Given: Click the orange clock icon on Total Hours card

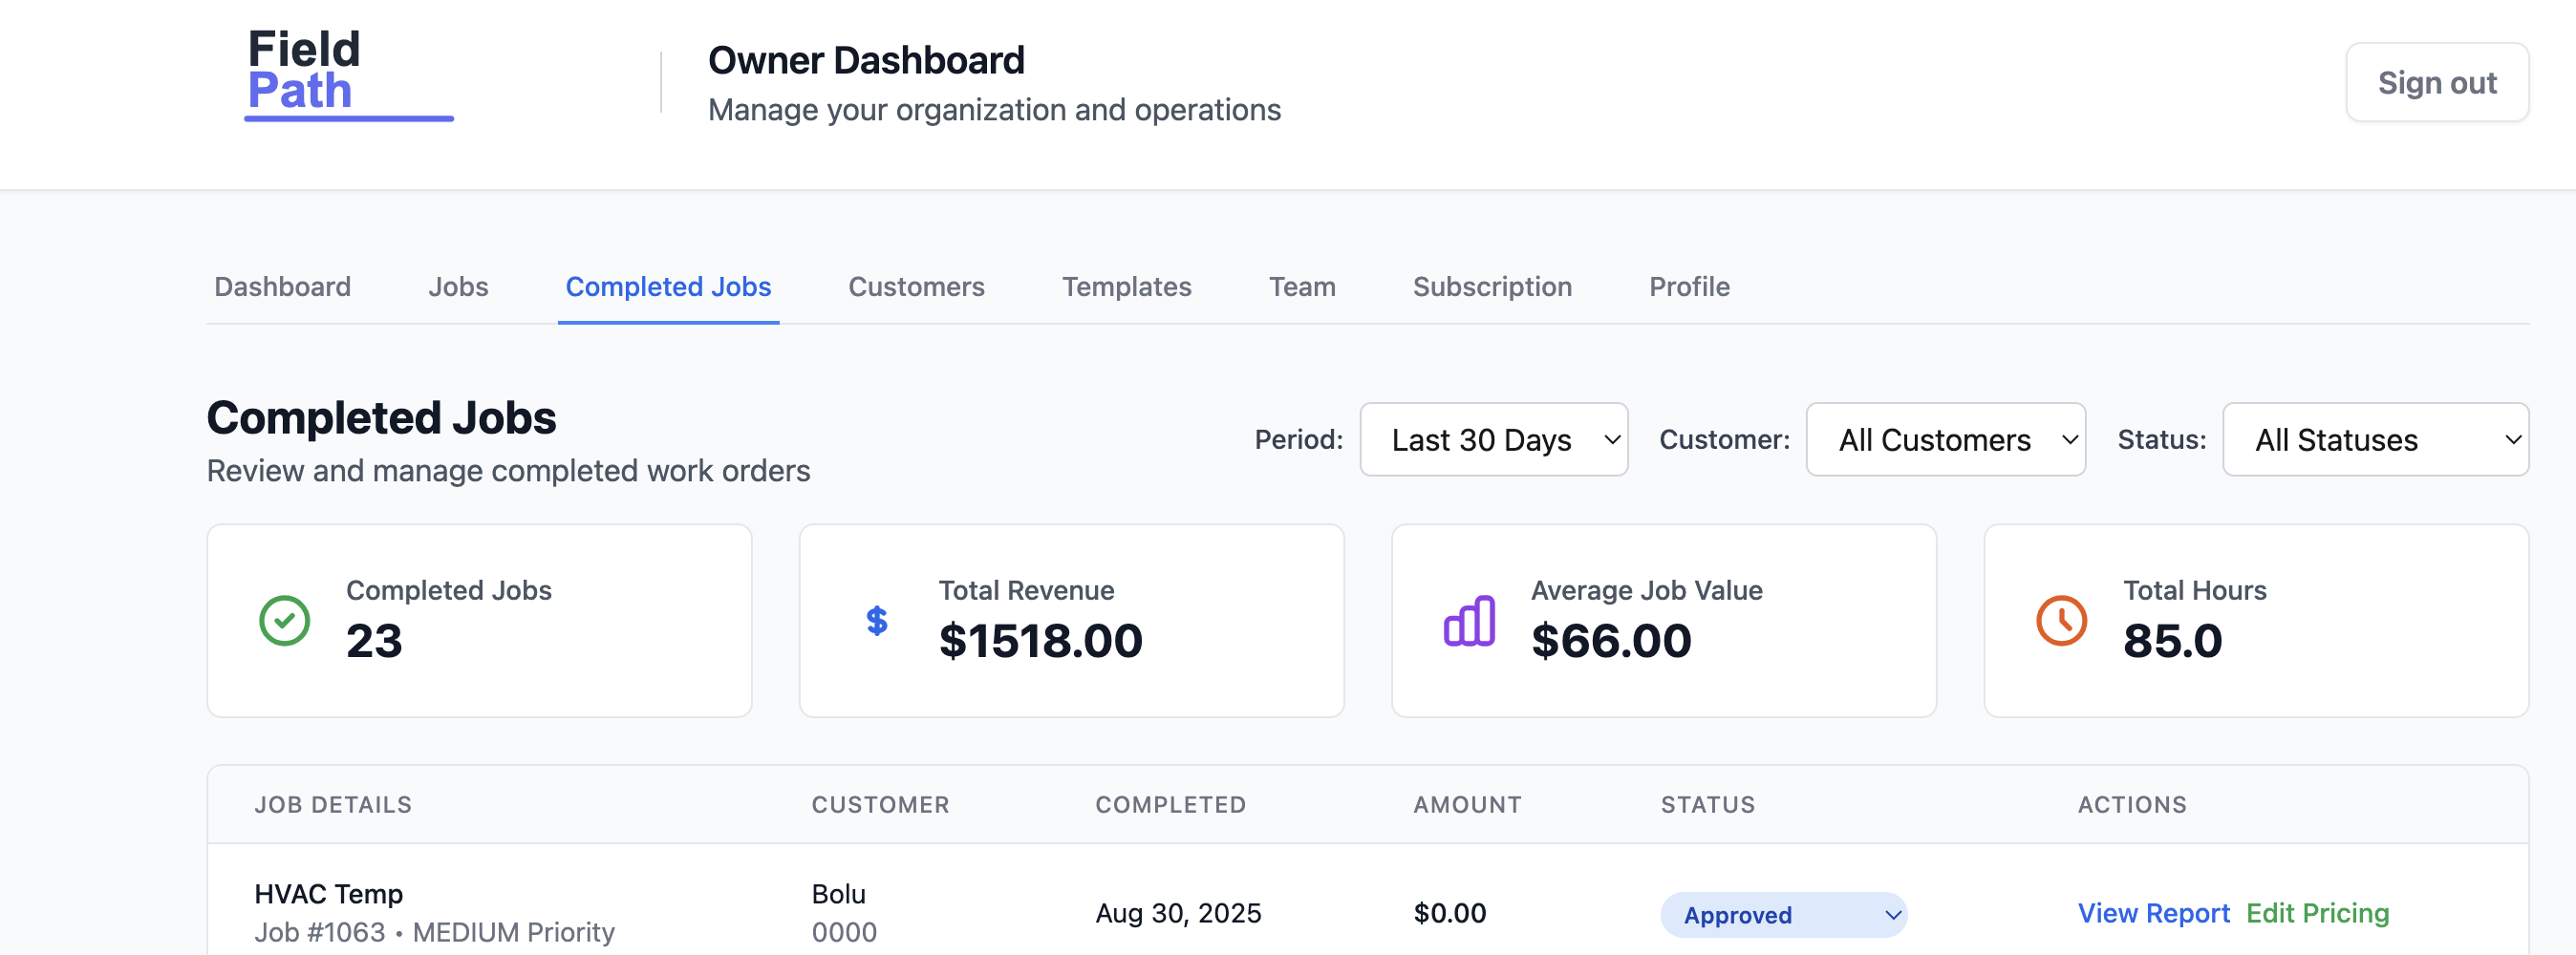Looking at the screenshot, I should coord(2060,620).
